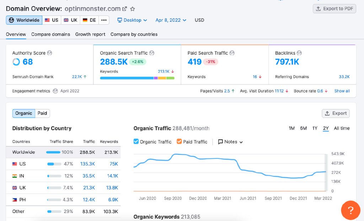Uncheck the Paid Traffic checkbox
364x221 pixels.
pyautogui.click(x=179, y=141)
